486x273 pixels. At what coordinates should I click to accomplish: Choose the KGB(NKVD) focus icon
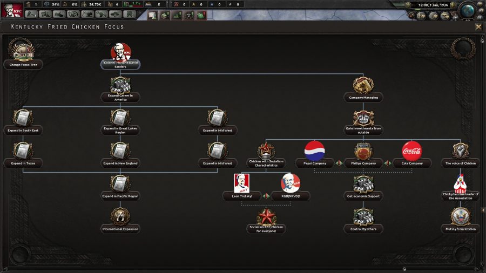tap(291, 183)
